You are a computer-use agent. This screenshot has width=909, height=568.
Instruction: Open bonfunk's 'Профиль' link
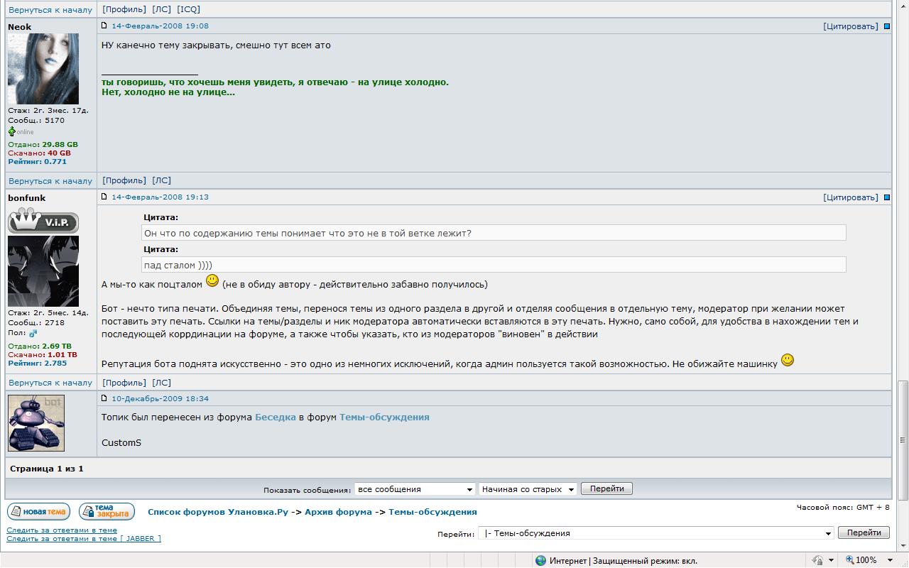pos(124,383)
